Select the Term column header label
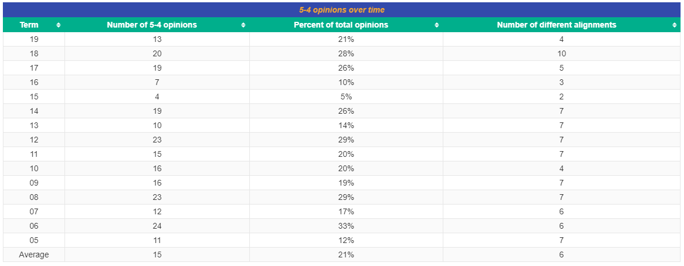Viewport: 684px width, 266px height. [x=29, y=25]
